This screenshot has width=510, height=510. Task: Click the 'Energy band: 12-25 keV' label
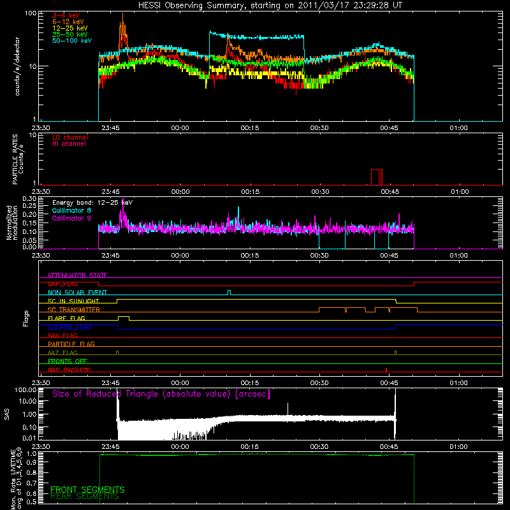pos(92,203)
